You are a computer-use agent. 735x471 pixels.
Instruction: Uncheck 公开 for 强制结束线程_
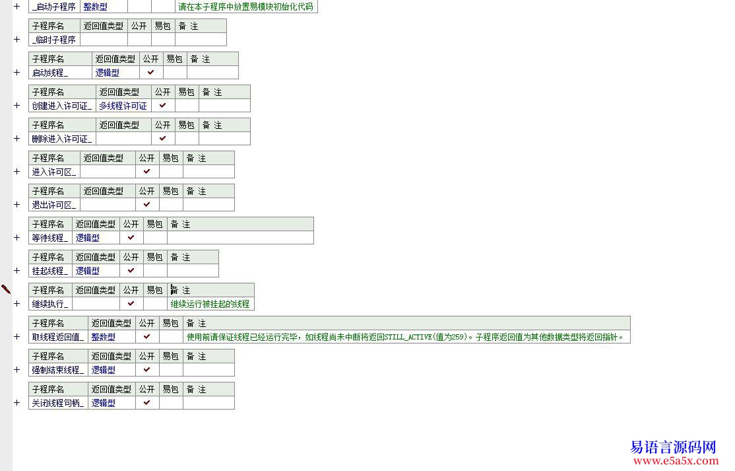[x=147, y=370]
